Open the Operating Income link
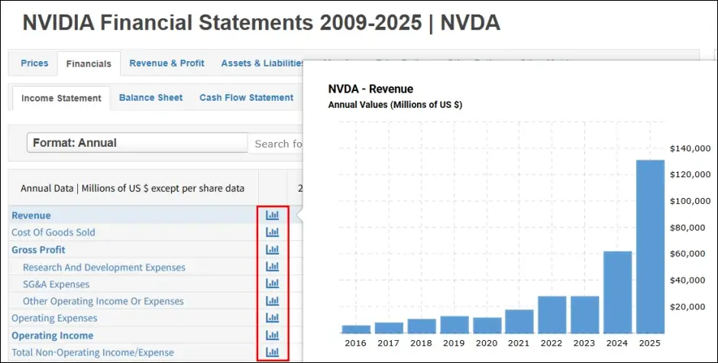The image size is (718, 363). point(53,335)
